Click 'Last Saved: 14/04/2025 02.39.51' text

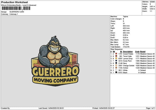[x=51, y=108]
